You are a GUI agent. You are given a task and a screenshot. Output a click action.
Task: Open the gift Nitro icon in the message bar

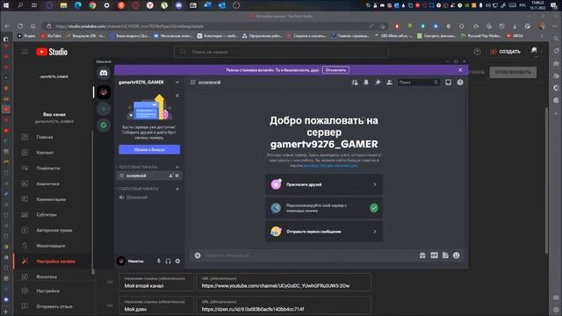point(422,255)
